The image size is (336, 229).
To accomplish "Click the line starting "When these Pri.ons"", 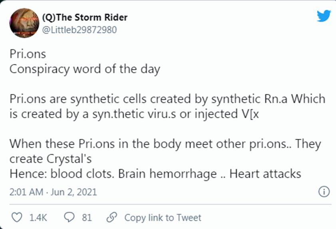I will pyautogui.click(x=165, y=143).
